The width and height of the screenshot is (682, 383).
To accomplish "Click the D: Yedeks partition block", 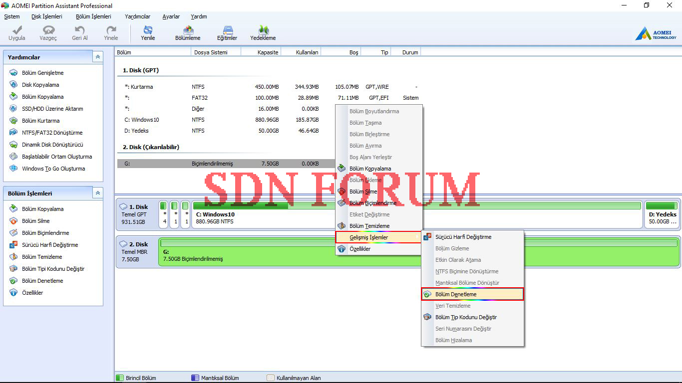I will [662, 217].
